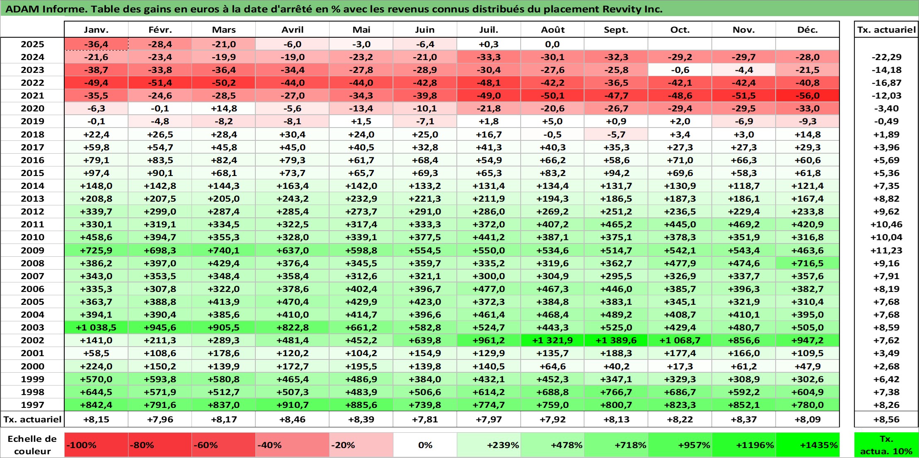The width and height of the screenshot is (919, 458).
Task: Click the actuarial rate +10,46 for 2011
Action: tap(886, 224)
